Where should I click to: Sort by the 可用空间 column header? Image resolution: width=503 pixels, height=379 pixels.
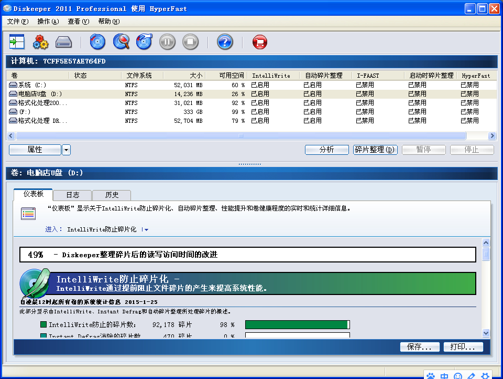coord(226,76)
